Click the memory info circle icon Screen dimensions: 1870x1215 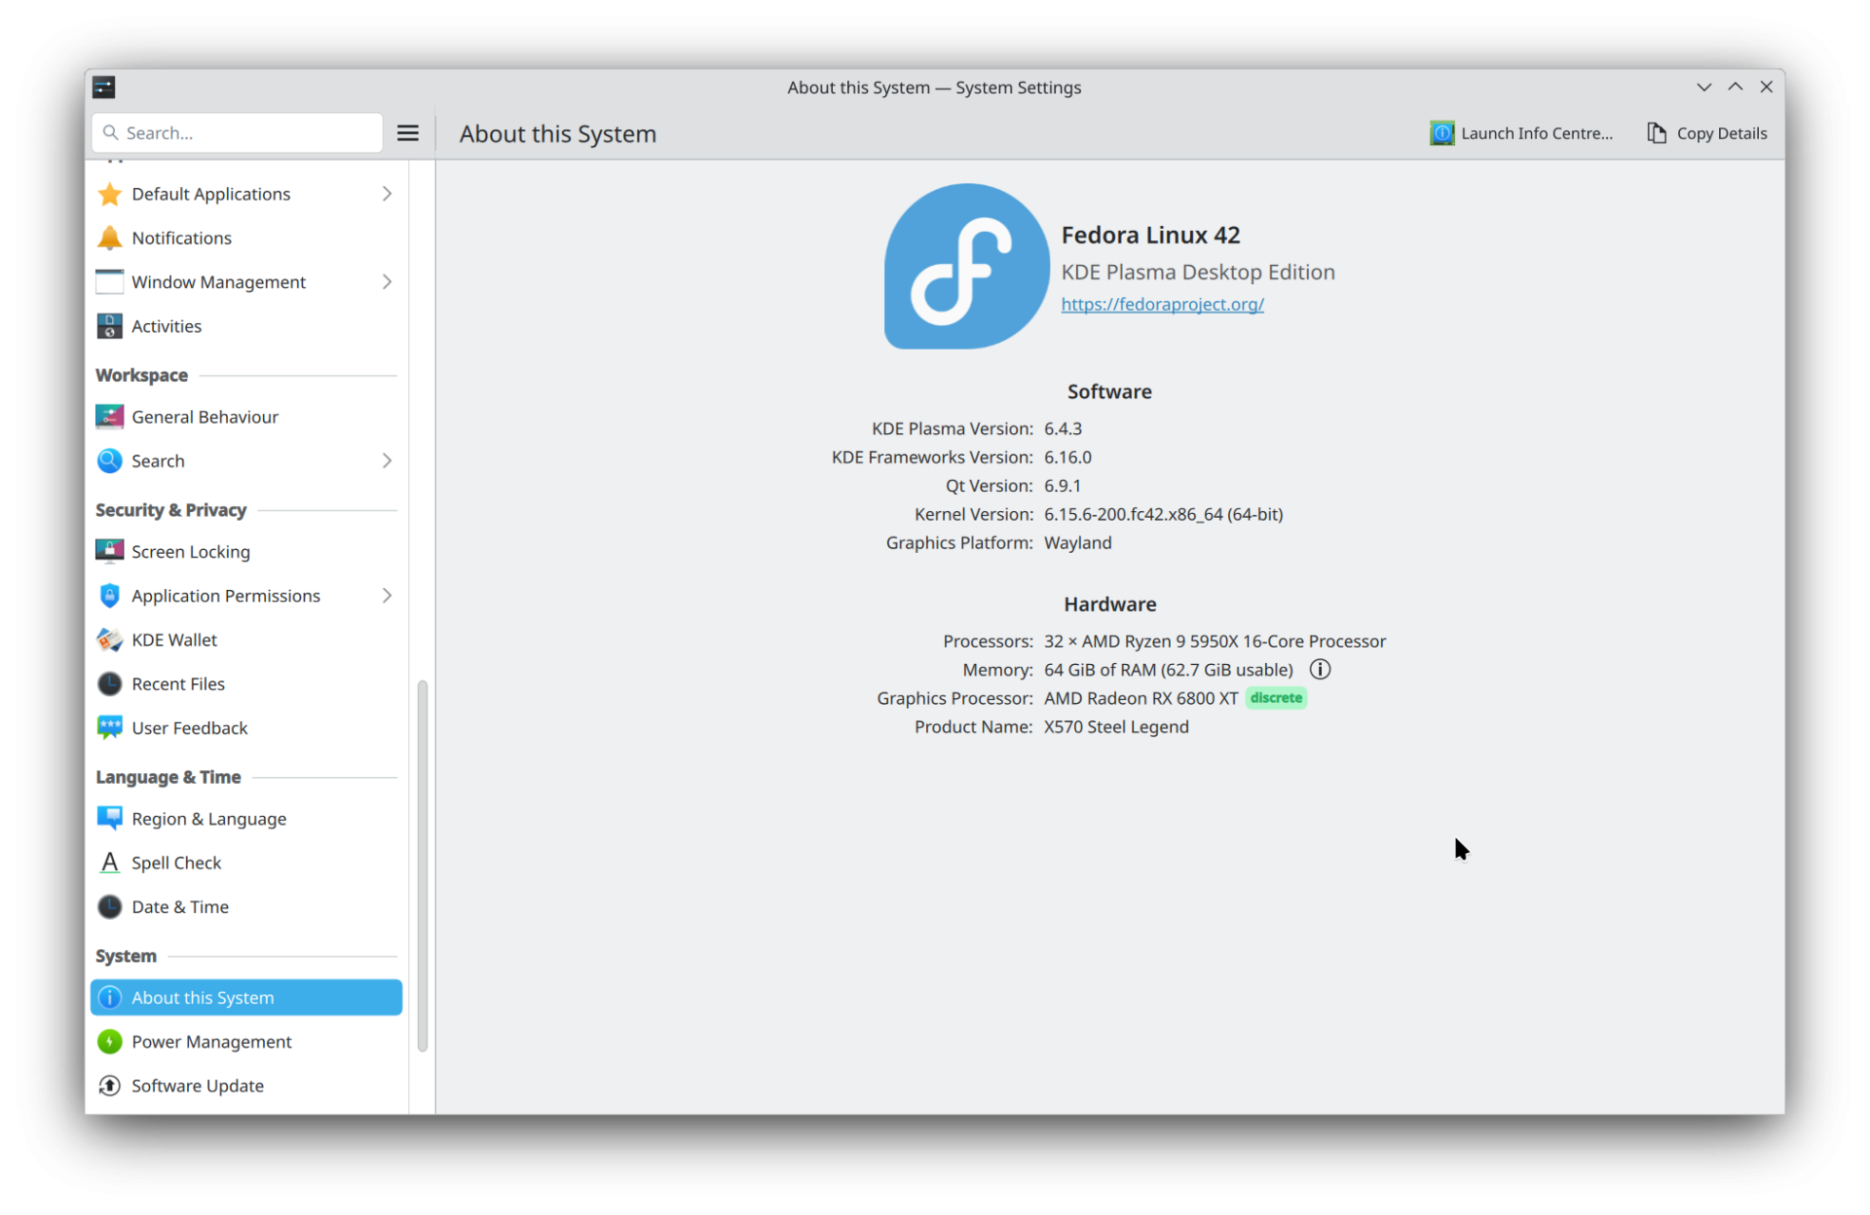(x=1320, y=670)
